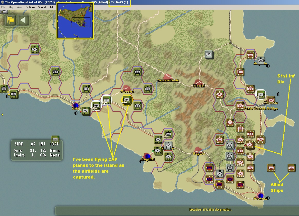The width and height of the screenshot is (299, 216).
Task: Click the 'INT' column header
Action: click(x=42, y=144)
